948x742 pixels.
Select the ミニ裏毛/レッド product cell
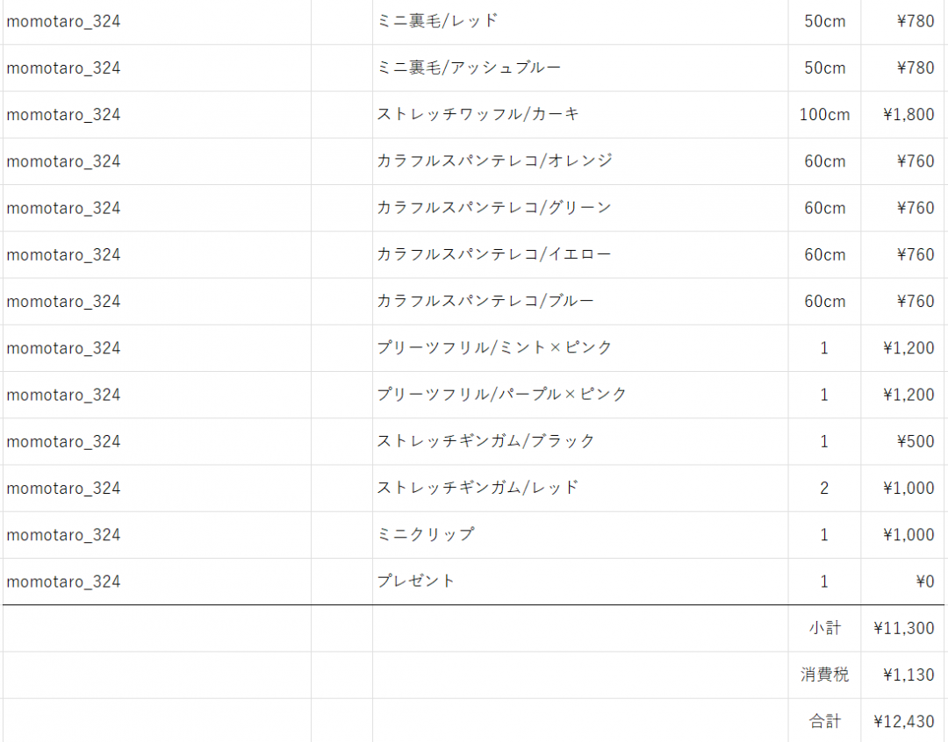click(437, 21)
